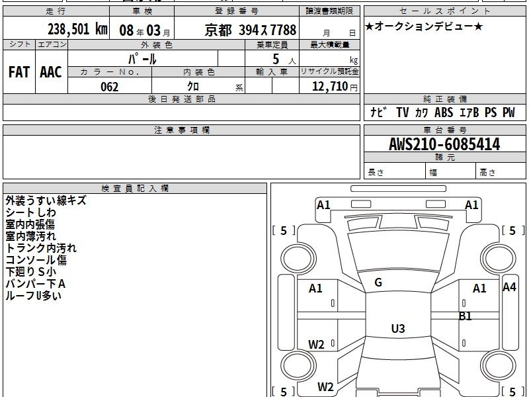This screenshot has width=529, height=397.
Task: Select the ナビ equipment entry
Action: 378,112
